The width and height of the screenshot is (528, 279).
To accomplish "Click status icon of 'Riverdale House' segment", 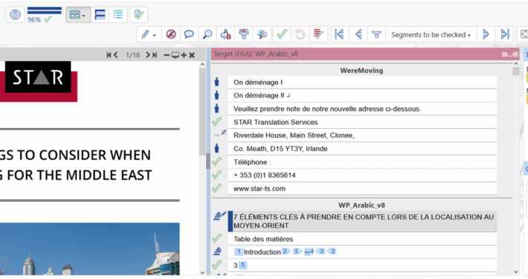I will [x=219, y=134].
